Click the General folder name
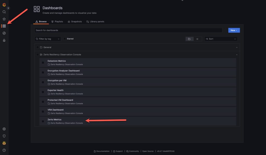Viewport: 266px width, 155px height. [47, 47]
